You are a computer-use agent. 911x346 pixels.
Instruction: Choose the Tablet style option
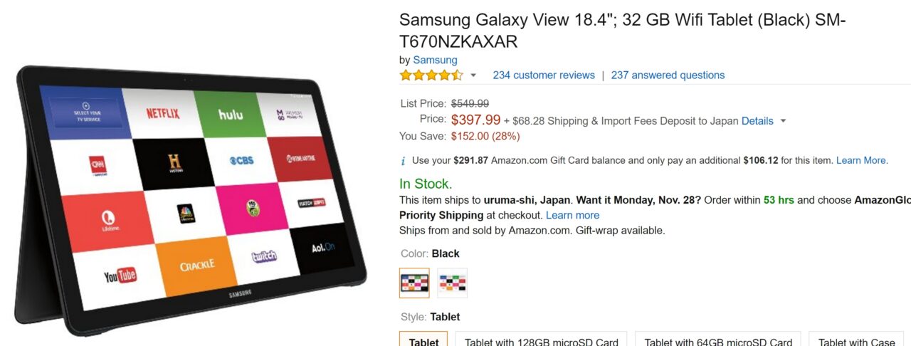pyautogui.click(x=423, y=341)
